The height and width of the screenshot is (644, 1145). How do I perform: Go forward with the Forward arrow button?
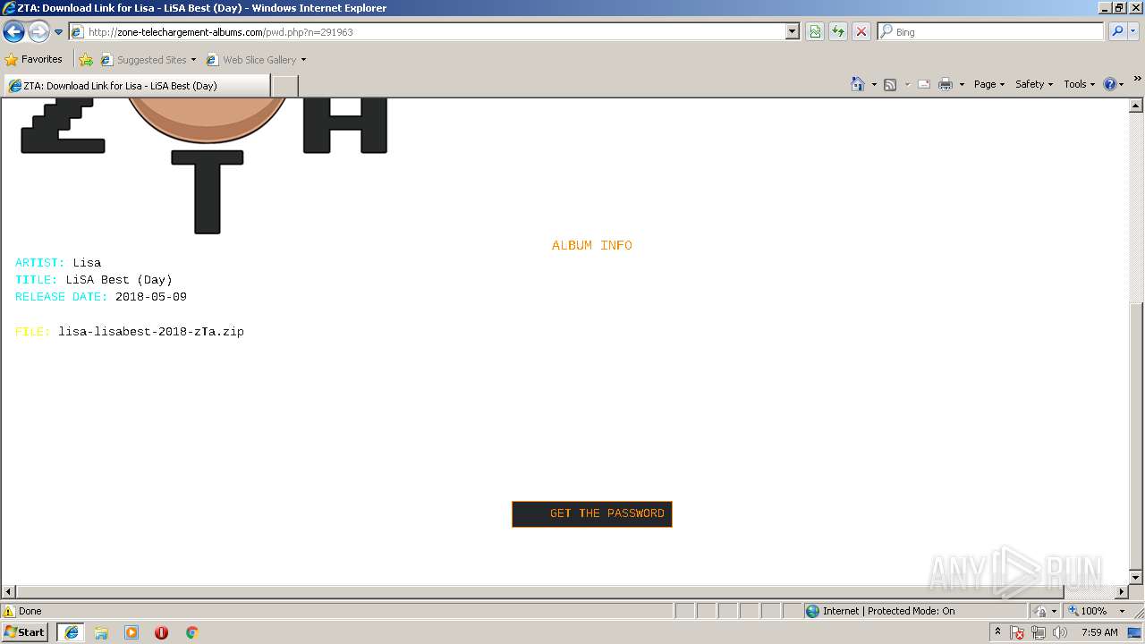coord(38,32)
